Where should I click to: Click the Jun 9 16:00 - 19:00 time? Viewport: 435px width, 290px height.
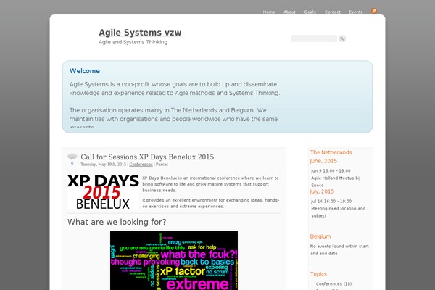pyautogui.click(x=331, y=170)
